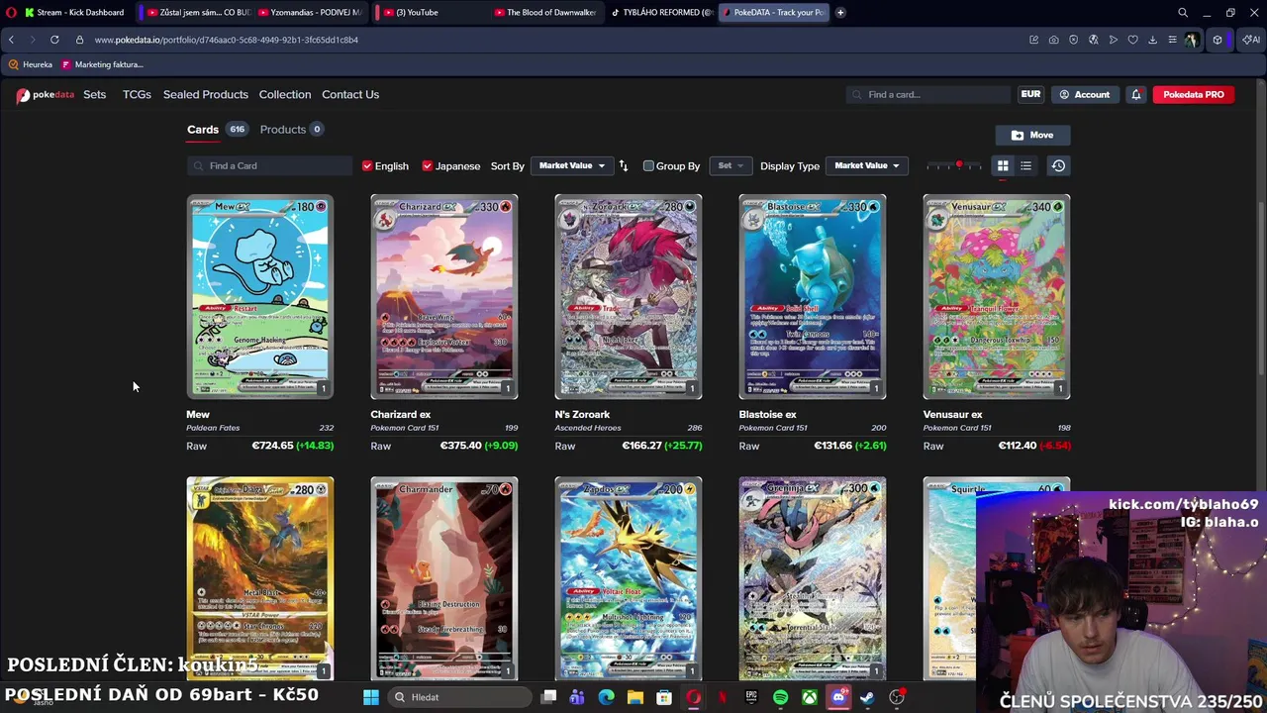Change currency via EUR selector
Screen dimensions: 1267x713
[1030, 94]
